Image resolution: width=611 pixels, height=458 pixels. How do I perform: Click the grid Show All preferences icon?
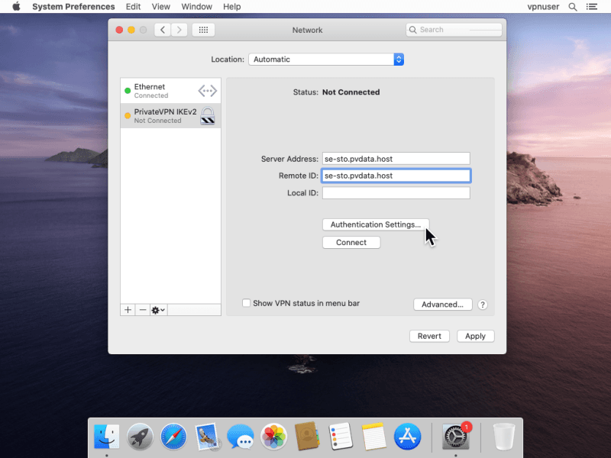[x=203, y=30]
